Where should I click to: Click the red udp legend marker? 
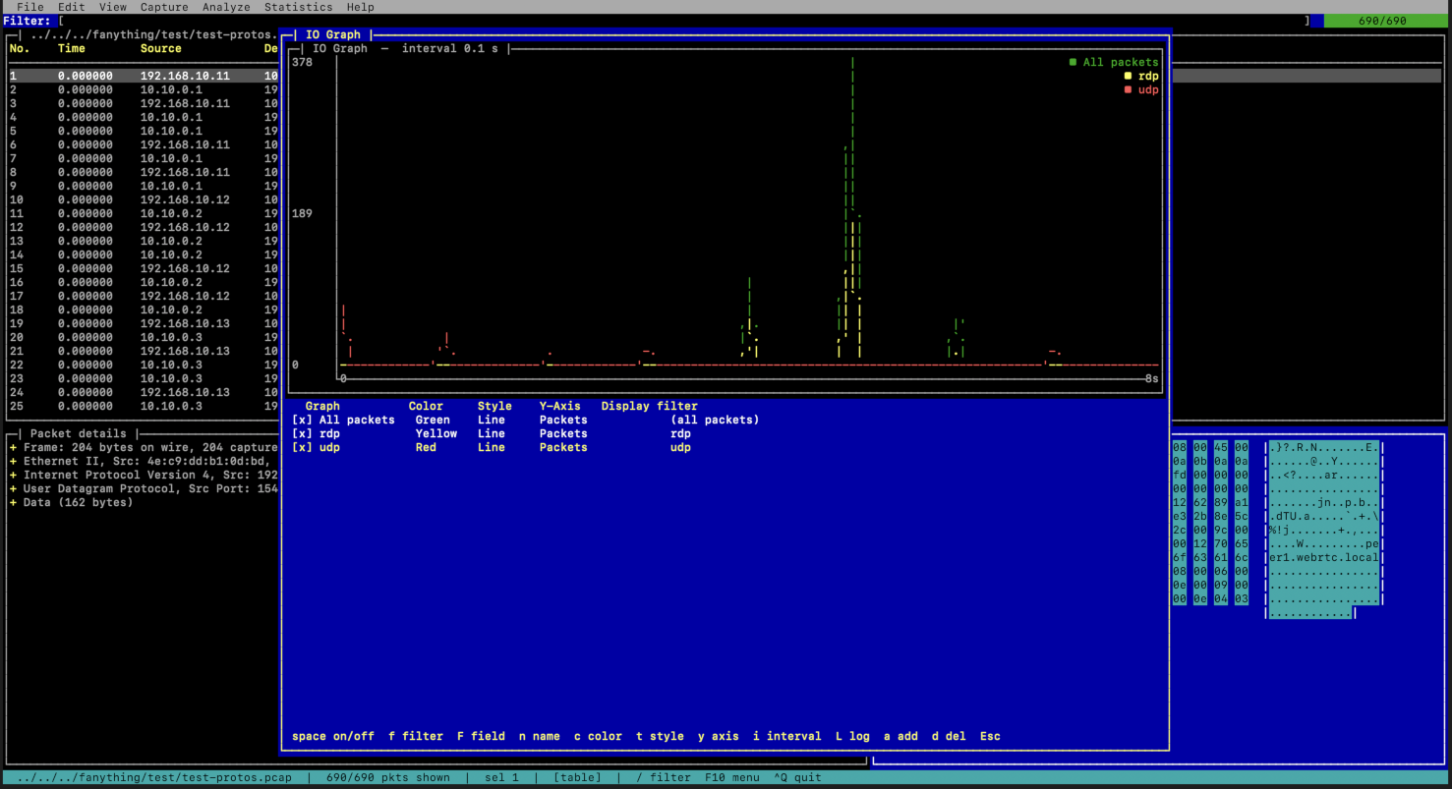pyautogui.click(x=1128, y=89)
